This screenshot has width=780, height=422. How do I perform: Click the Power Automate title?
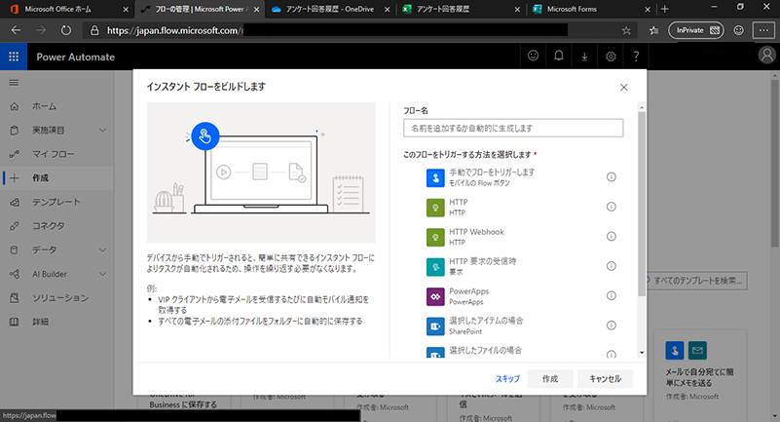click(76, 57)
